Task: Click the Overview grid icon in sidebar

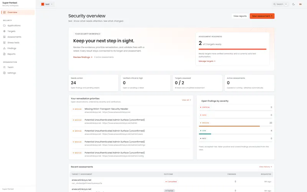Action: point(4,12)
